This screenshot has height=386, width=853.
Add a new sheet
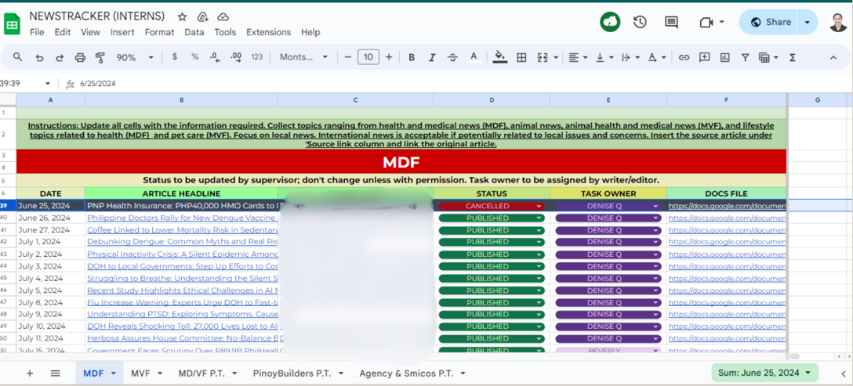pos(30,373)
